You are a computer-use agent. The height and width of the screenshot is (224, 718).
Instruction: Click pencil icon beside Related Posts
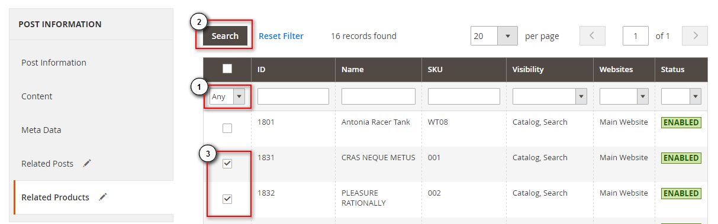87,164
